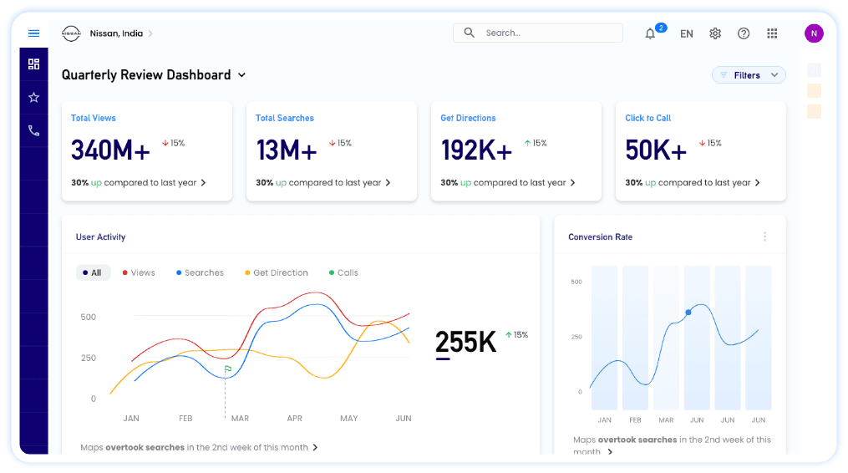
Task: Open the Filters dropdown
Action: (749, 75)
